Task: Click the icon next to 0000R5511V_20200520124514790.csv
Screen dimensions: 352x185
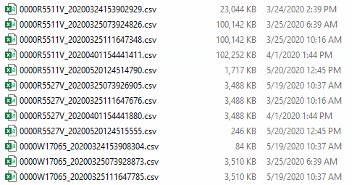Action: pos(11,70)
